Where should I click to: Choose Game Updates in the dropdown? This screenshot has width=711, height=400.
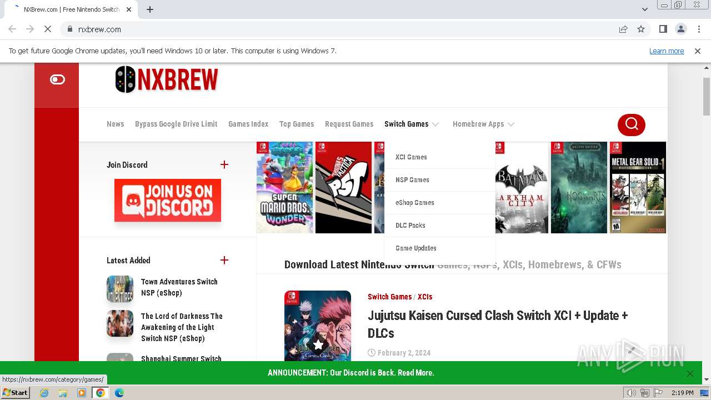[x=416, y=248]
